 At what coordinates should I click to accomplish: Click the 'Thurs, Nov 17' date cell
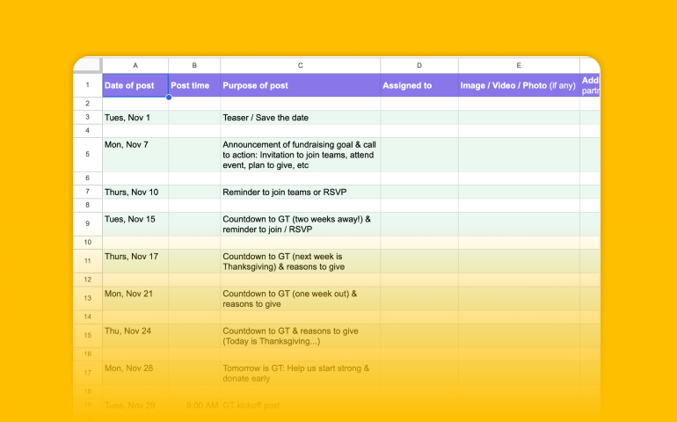135,261
